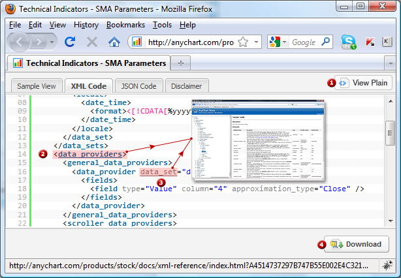Open the View menu
Screen dimensions: 401x278
click(57, 25)
